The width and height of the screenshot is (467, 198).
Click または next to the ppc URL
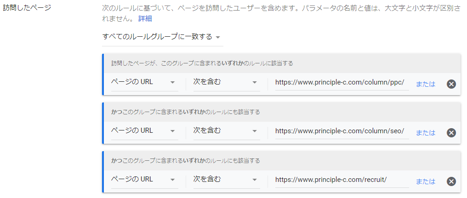[425, 84]
